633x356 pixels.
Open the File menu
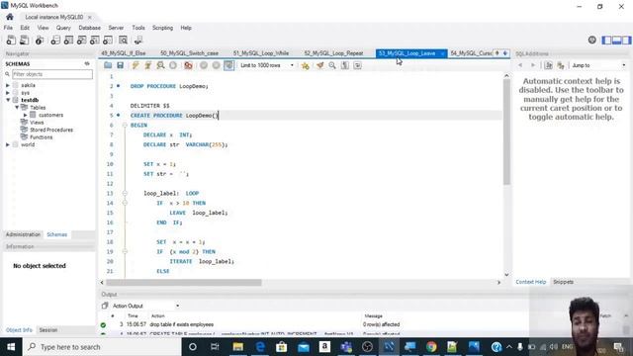(x=8, y=28)
